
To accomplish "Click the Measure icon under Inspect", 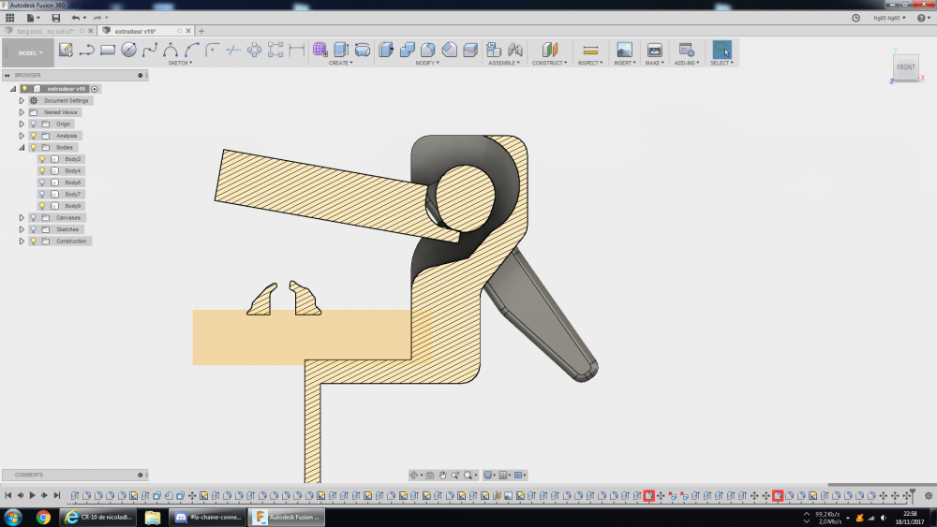I will click(590, 50).
